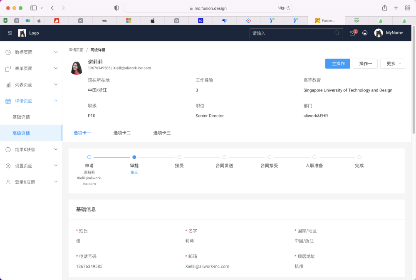Collapse the sidebar with the hamburger icon

point(10,33)
